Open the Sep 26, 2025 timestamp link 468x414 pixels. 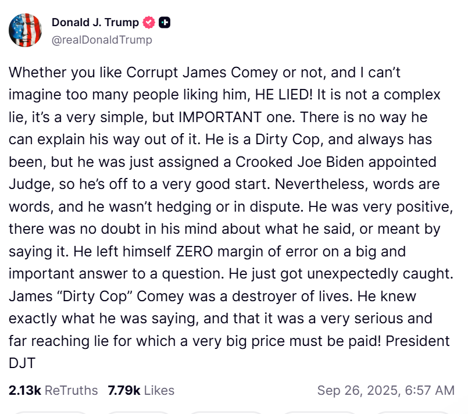[386, 390]
